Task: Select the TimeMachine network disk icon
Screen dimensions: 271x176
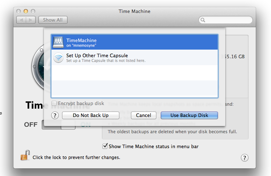Action: tap(58, 42)
